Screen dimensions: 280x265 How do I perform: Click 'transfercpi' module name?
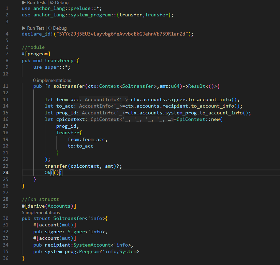[x=60, y=61]
